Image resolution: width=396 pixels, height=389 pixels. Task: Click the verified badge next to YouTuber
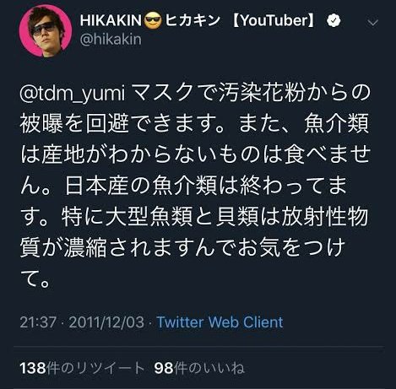click(334, 20)
